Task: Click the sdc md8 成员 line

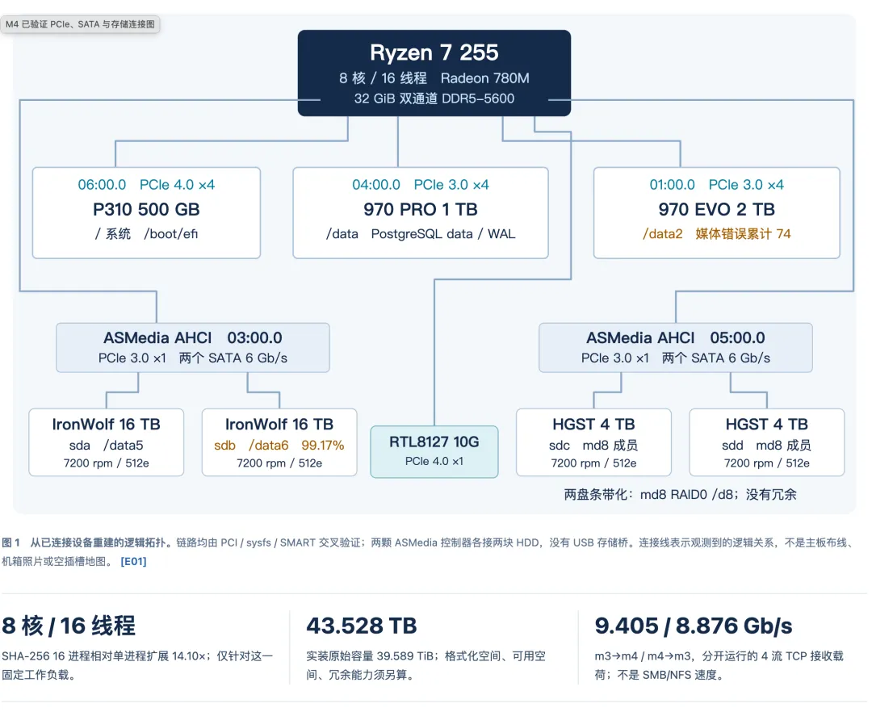Action: (x=594, y=446)
